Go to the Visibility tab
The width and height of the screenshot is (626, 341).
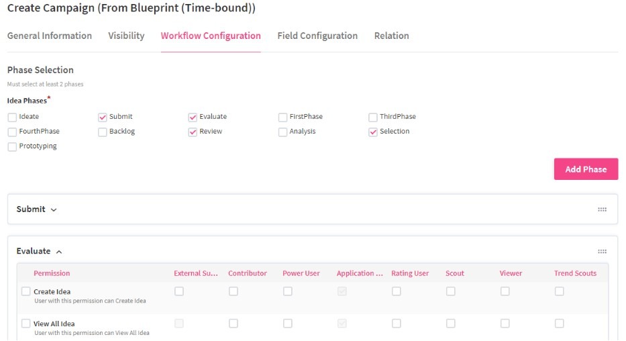point(126,36)
